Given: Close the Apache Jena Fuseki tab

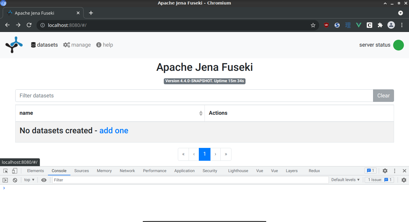Looking at the screenshot, I should pos(78,13).
